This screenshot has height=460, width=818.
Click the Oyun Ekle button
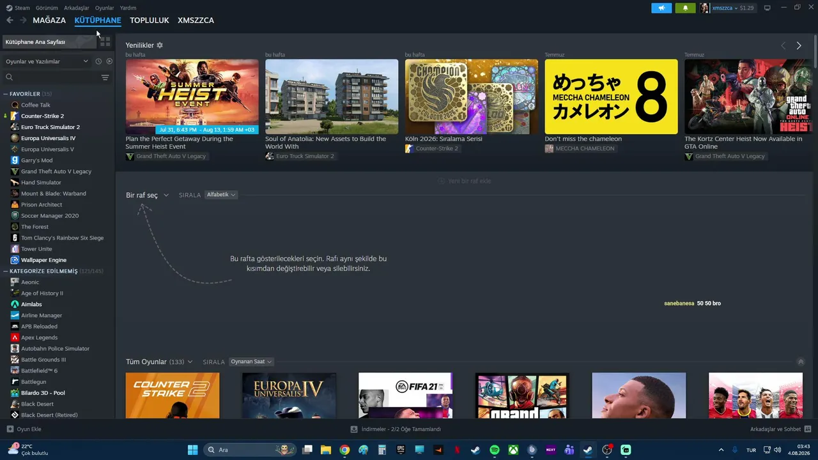pos(24,429)
